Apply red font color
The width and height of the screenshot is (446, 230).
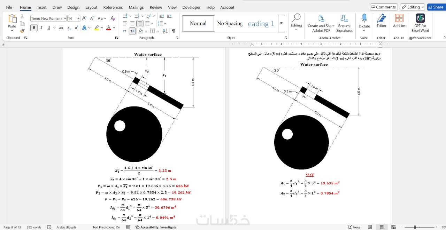108,28
